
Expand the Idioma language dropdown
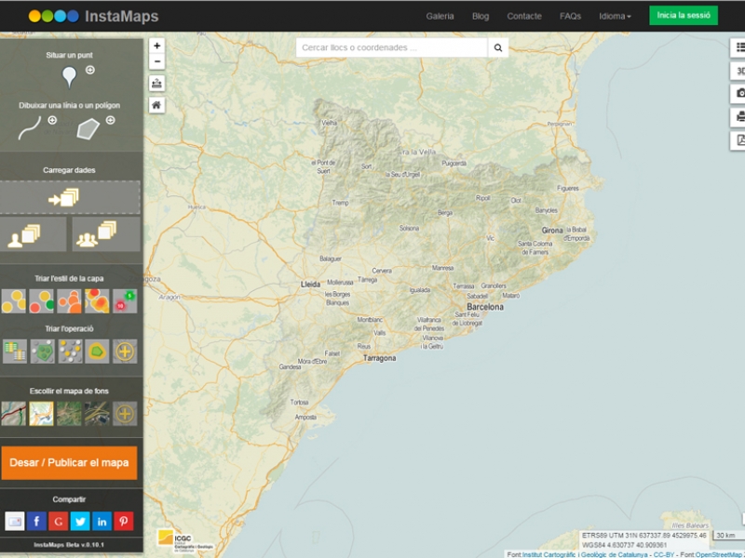(x=615, y=16)
